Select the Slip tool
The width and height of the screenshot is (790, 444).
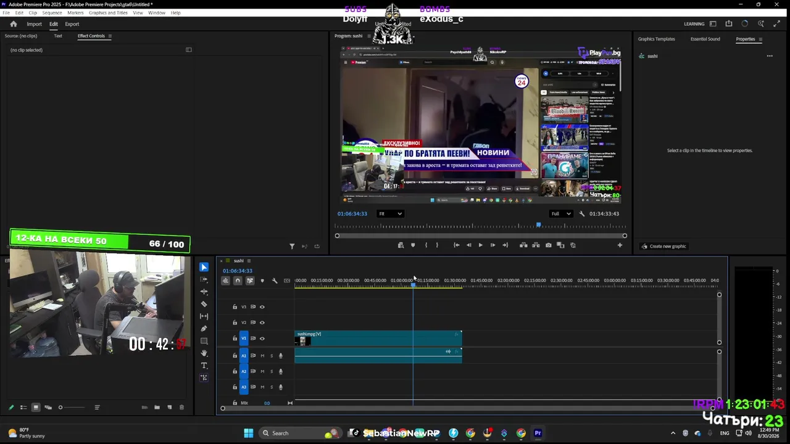point(204,316)
